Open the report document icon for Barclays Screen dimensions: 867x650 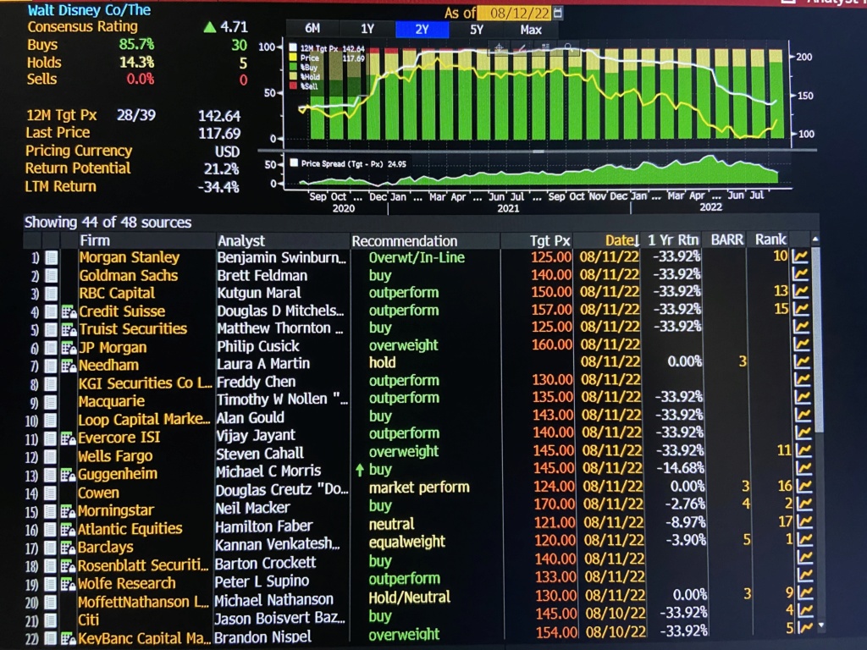(x=50, y=548)
